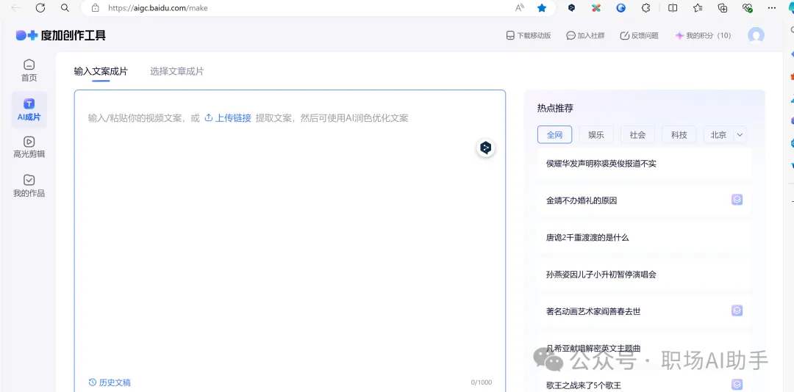The width and height of the screenshot is (794, 392).
Task: Open browser settings and more menu
Action: pyautogui.click(x=772, y=7)
